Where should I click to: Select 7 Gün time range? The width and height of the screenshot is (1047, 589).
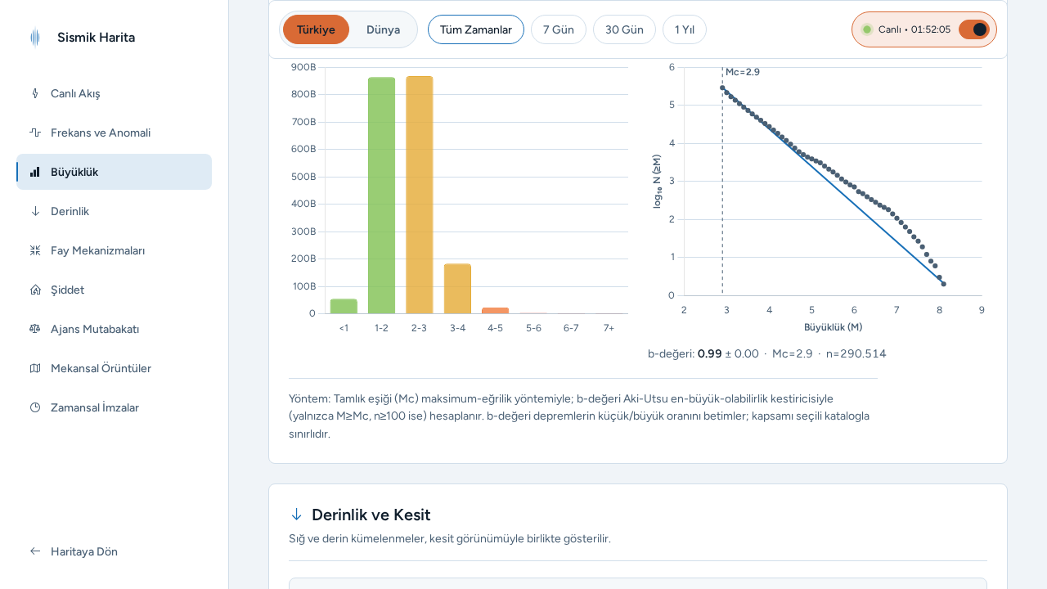click(x=558, y=29)
